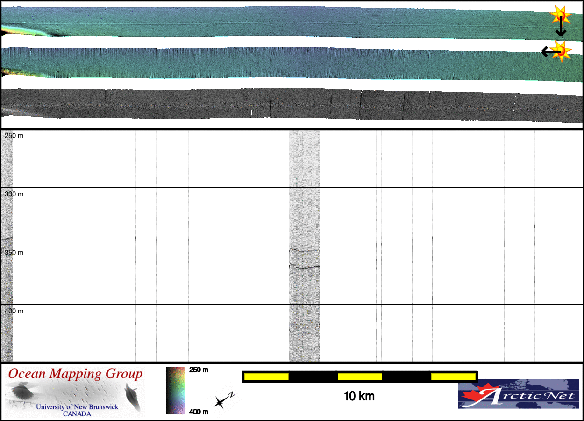
Task: Click the first yellow scale bar segment
Action: [266, 377]
